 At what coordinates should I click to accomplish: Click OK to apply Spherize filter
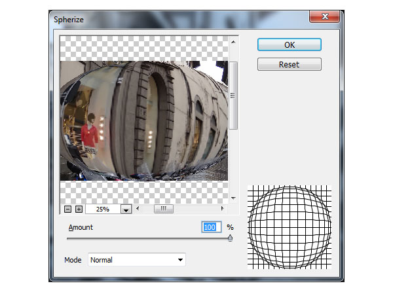[x=289, y=45]
